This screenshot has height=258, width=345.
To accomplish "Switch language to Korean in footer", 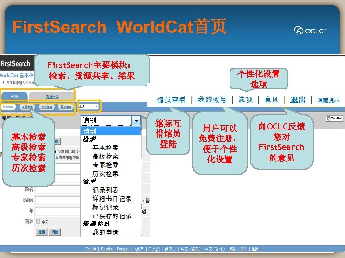I will [170, 249].
